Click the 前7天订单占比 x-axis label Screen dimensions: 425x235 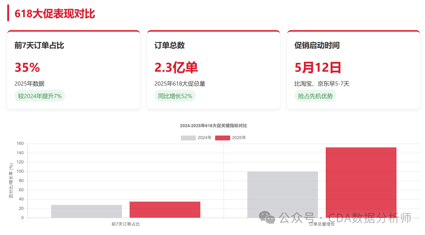[126, 224]
